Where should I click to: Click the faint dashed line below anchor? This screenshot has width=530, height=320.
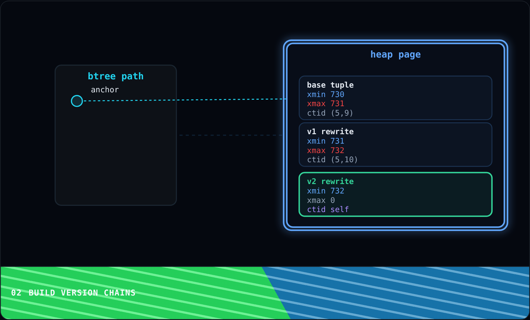[231, 135]
